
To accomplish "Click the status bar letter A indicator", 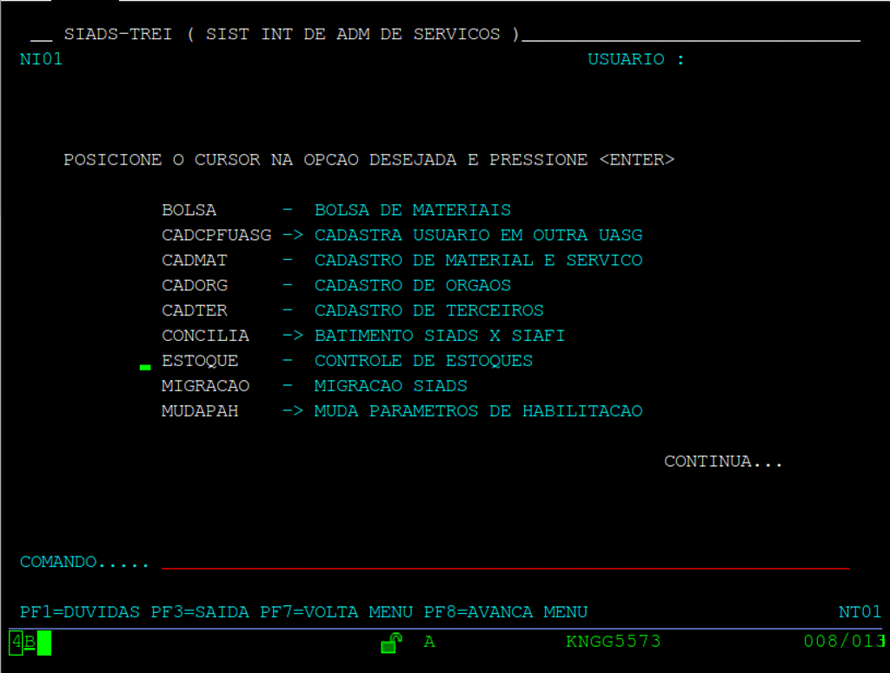I will (x=429, y=642).
